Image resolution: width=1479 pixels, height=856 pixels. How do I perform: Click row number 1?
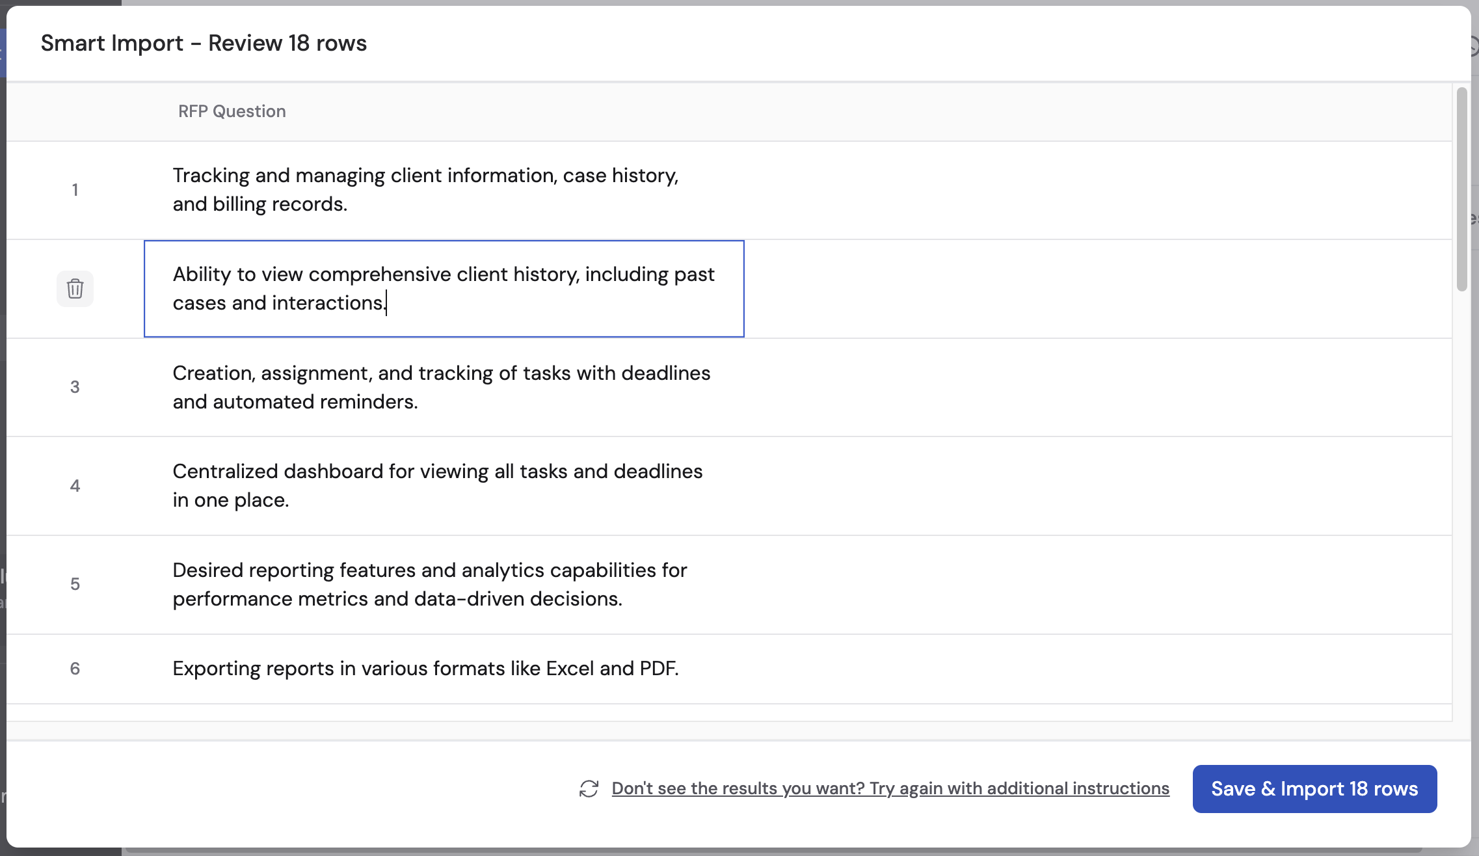[x=75, y=190]
